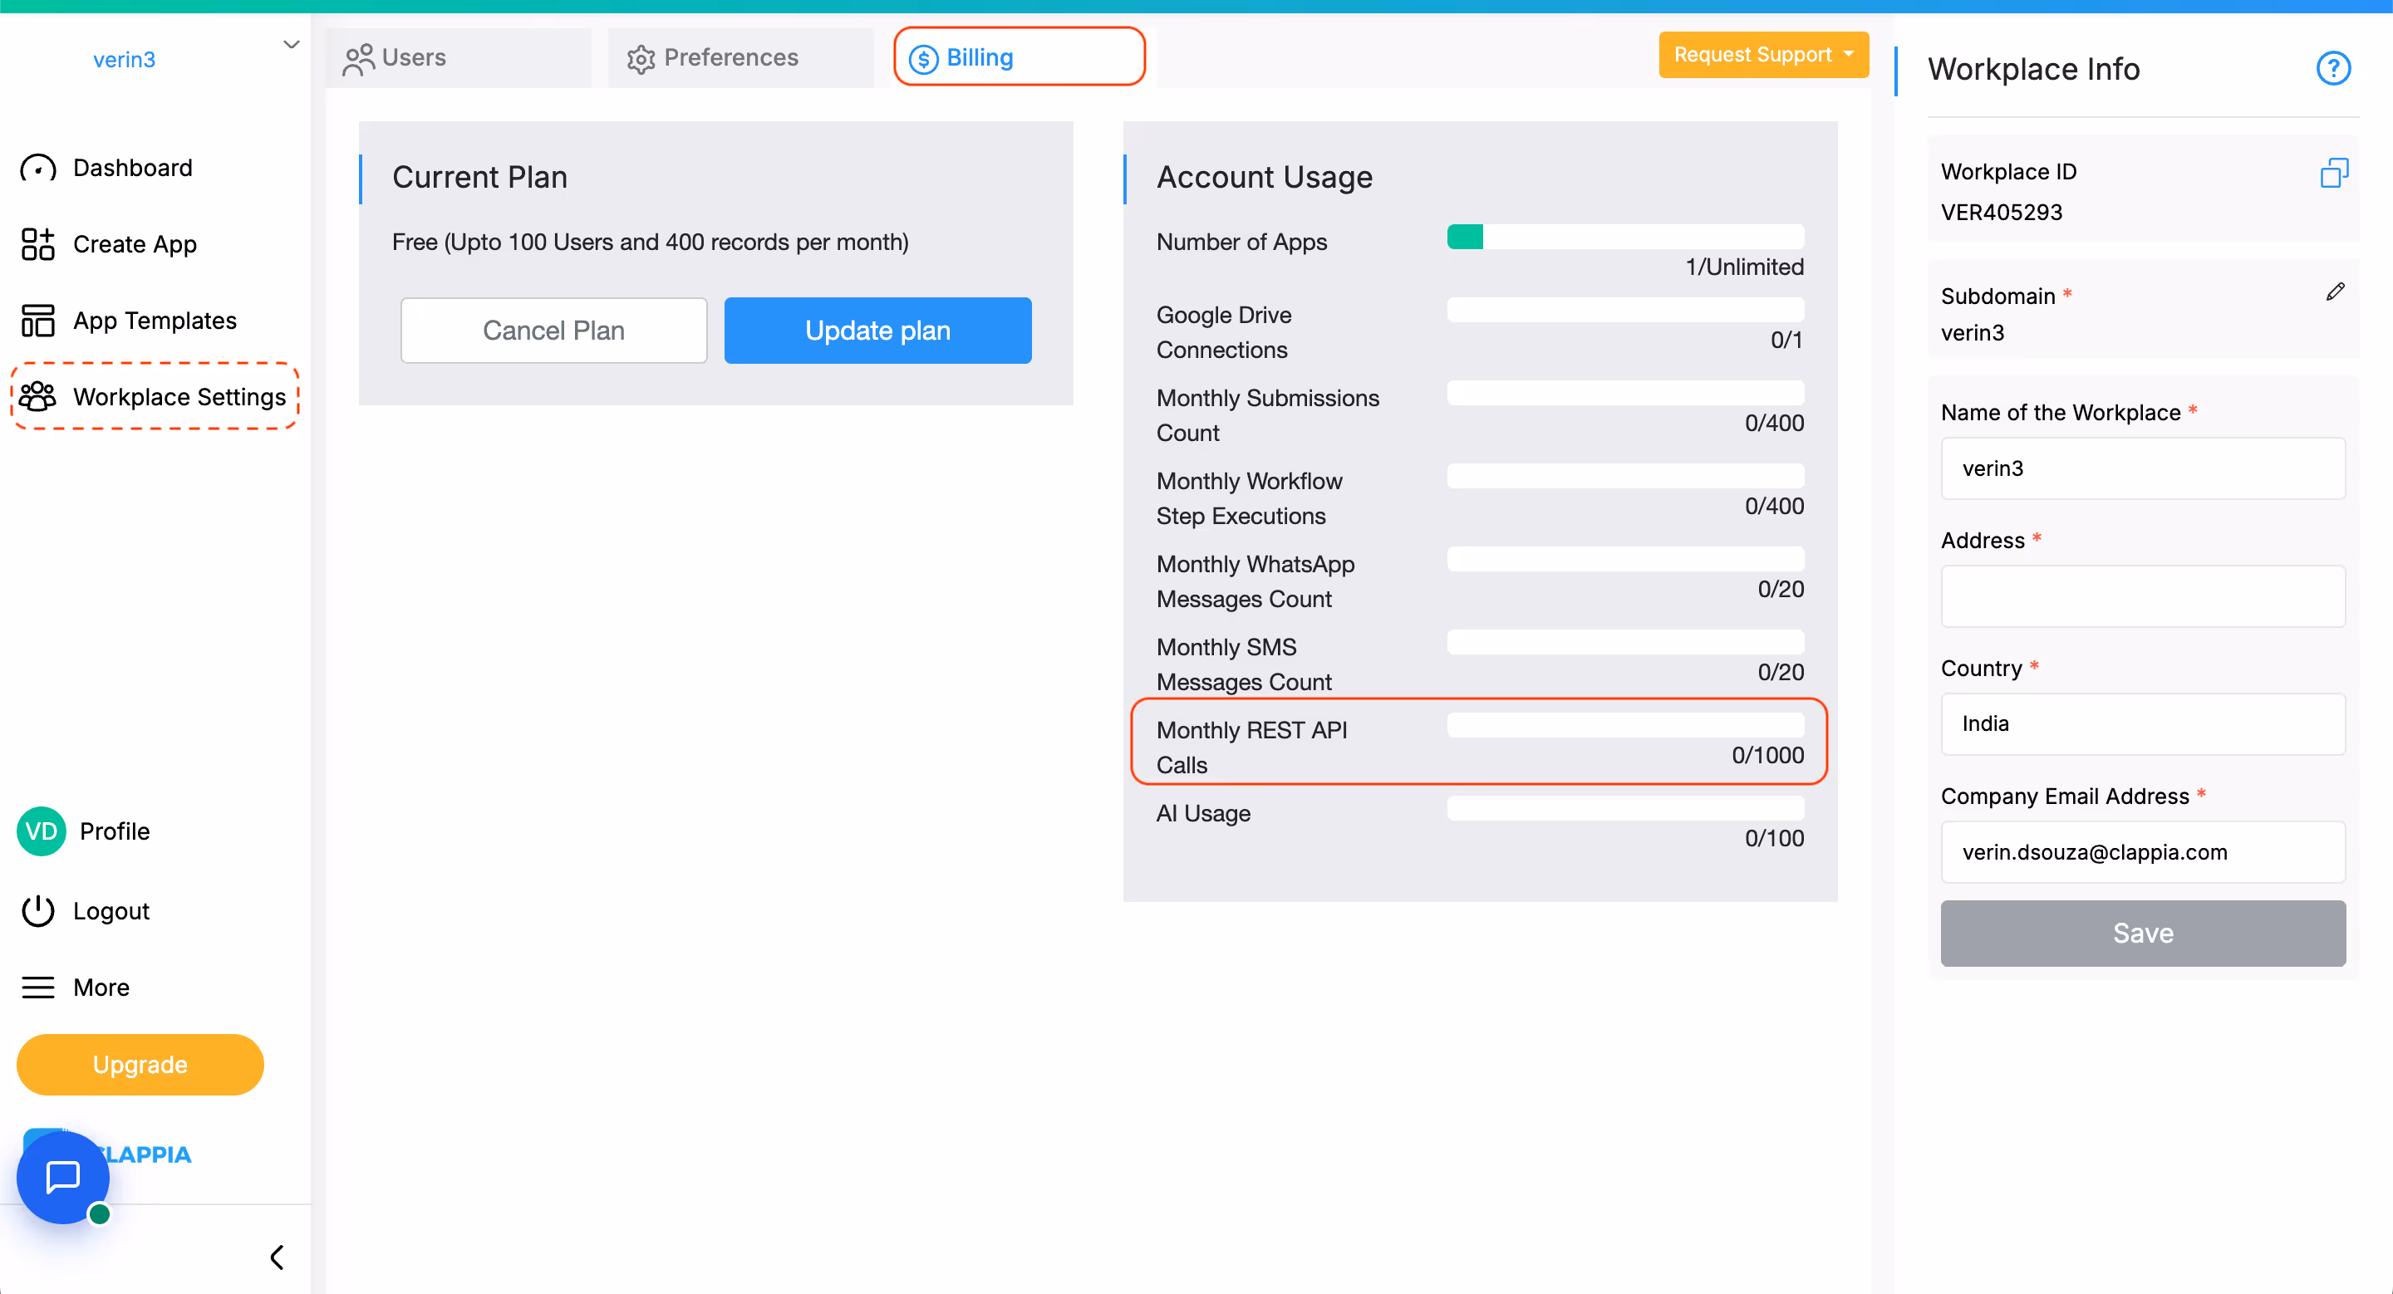Open the VD Profile avatar
The width and height of the screenshot is (2393, 1294).
point(41,831)
